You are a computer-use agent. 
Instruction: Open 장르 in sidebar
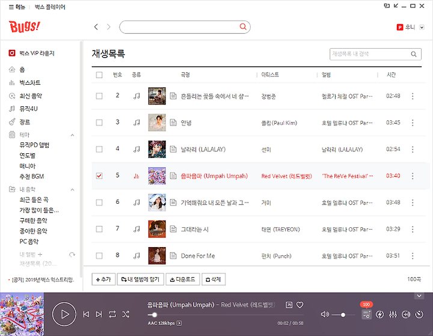point(19,122)
